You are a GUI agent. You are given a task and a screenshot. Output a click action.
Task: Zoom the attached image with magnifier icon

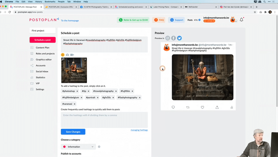click(x=63, y=59)
